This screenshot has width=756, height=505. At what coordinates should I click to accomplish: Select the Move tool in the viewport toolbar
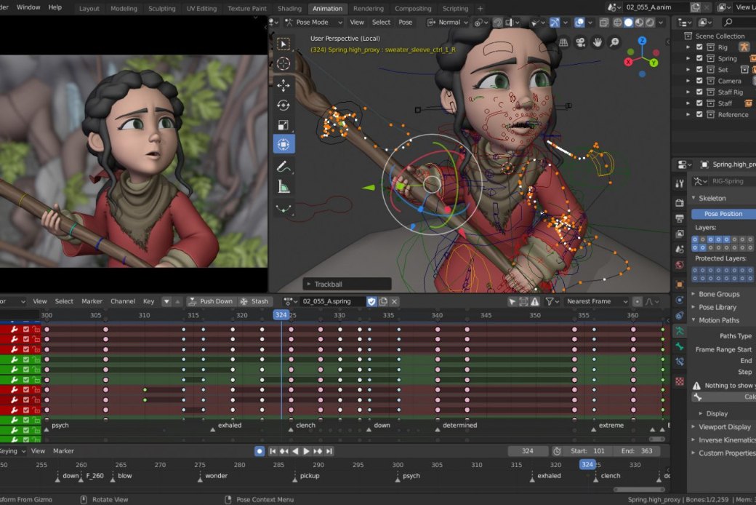coord(283,86)
